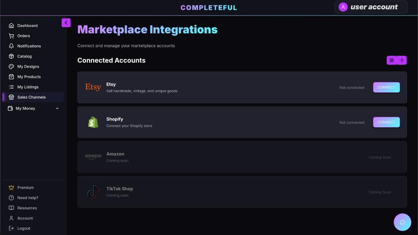418x235 pixels.
Task: Click the Premium crown icon
Action: pyautogui.click(x=11, y=187)
